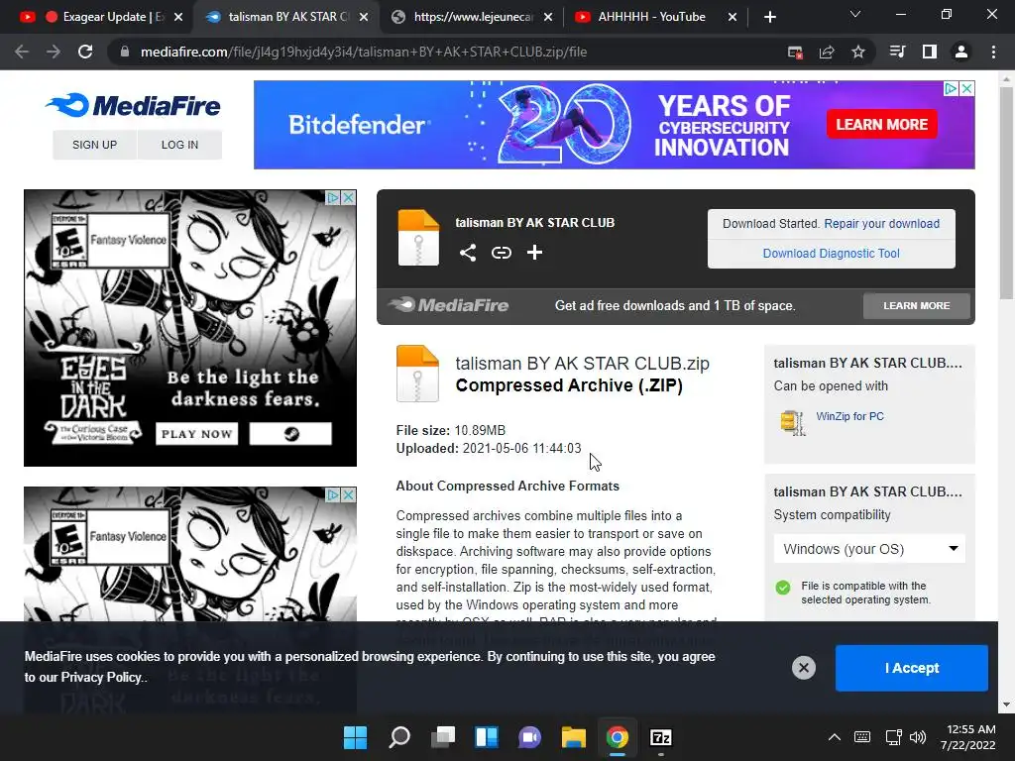The width and height of the screenshot is (1015, 761).
Task: Click the page's vertical scrollbar thumb
Action: click(x=1006, y=194)
